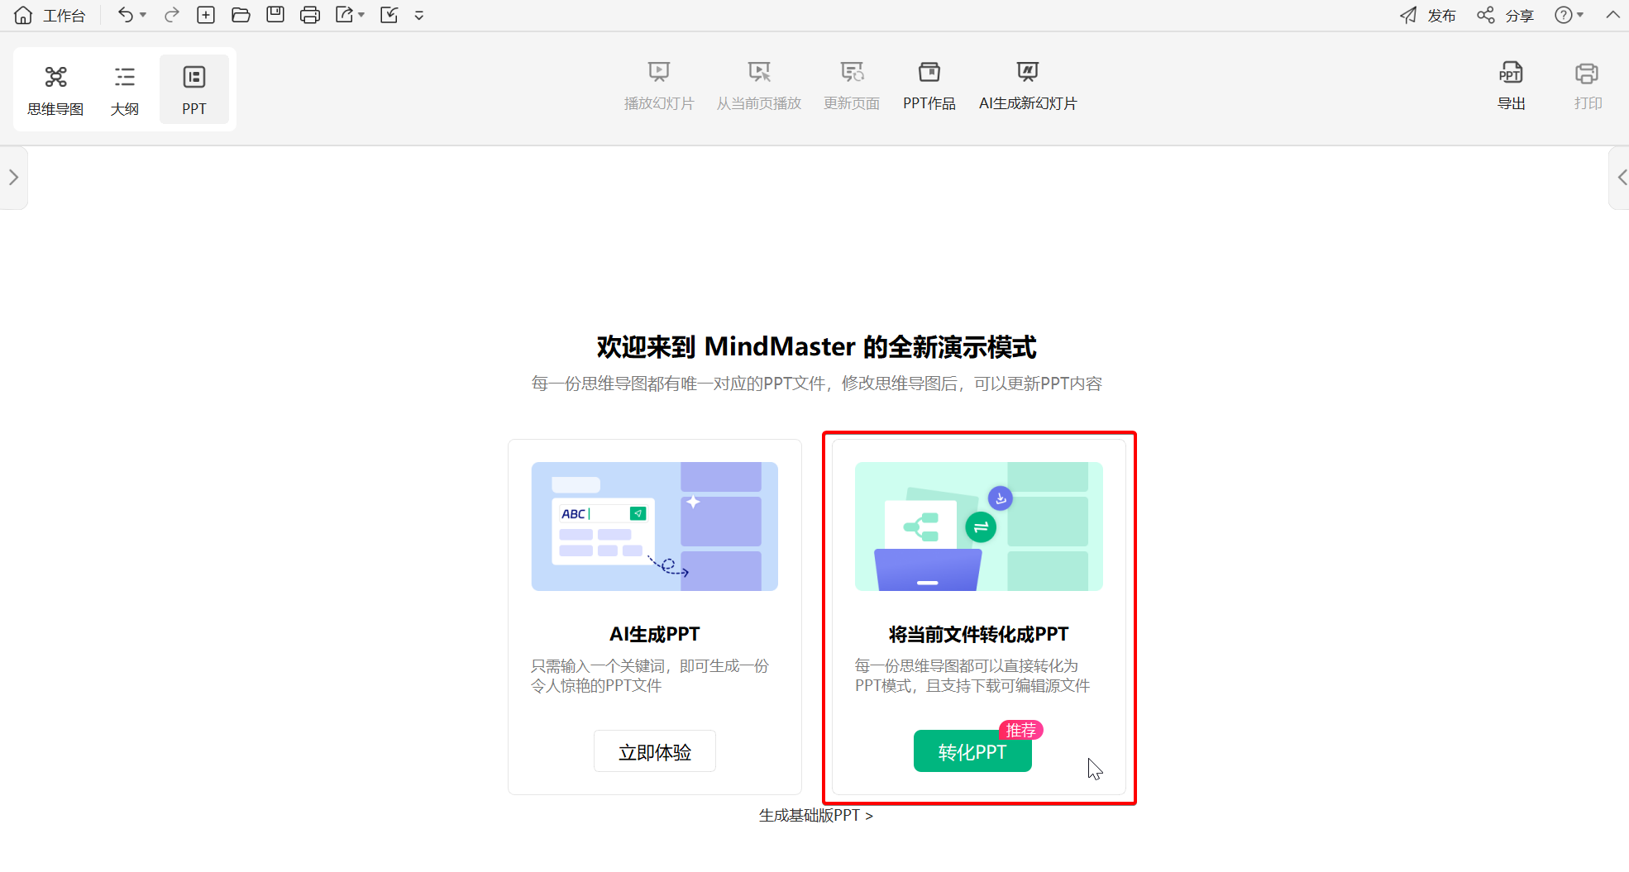This screenshot has height=872, width=1629.
Task: Click the 发布 publish button
Action: 1428,16
